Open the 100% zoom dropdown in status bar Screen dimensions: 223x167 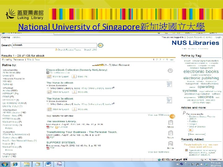pyautogui.click(x=221, y=160)
